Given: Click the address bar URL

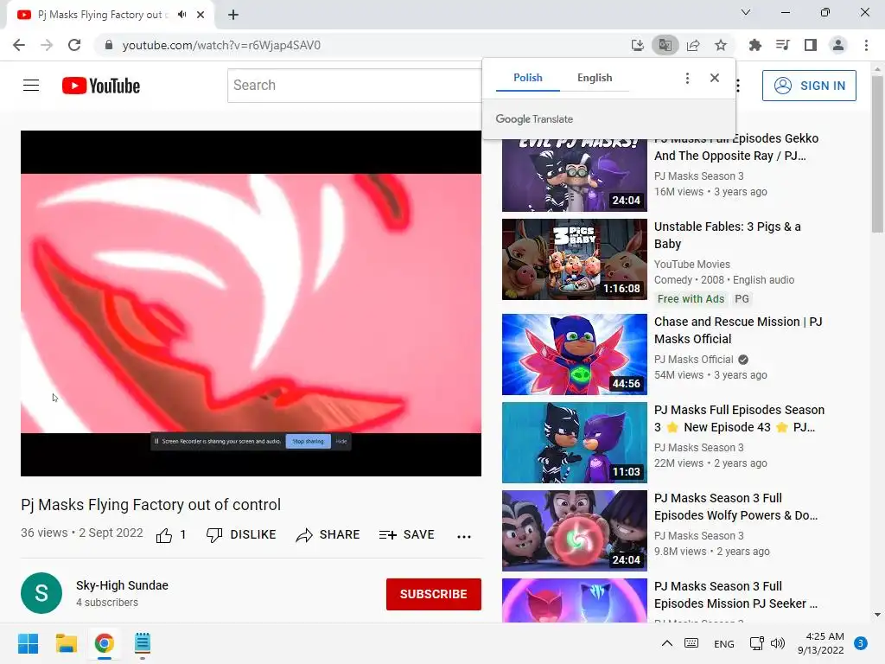Looking at the screenshot, I should pos(221,45).
